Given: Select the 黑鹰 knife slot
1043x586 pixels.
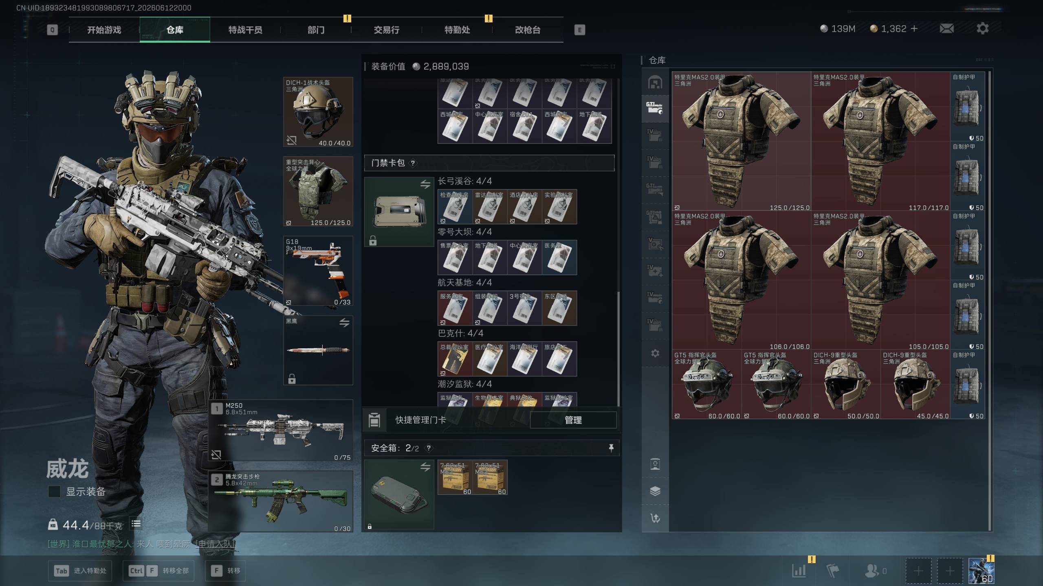Looking at the screenshot, I should point(318,350).
